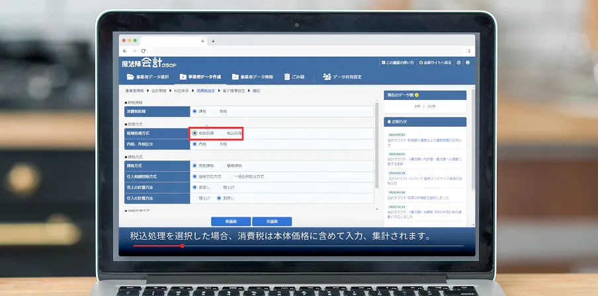Open 経営分析機能を追加しました notice
The height and width of the screenshot is (296, 598).
pyautogui.click(x=418, y=198)
